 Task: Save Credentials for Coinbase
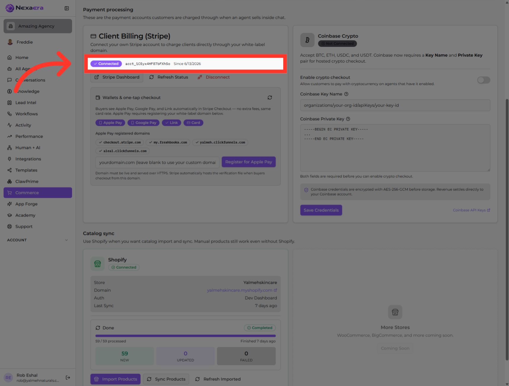pos(321,210)
